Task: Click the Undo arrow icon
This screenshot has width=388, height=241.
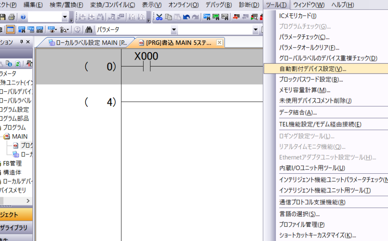Action: pyautogui.click(x=186, y=17)
